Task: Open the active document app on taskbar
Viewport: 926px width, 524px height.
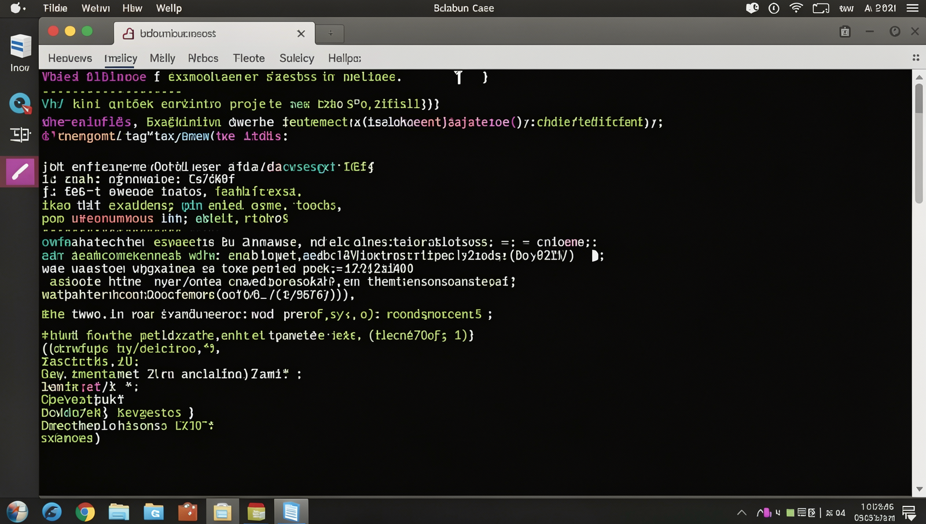Action: pos(291,512)
